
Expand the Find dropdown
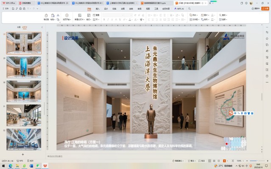(x=223, y=15)
